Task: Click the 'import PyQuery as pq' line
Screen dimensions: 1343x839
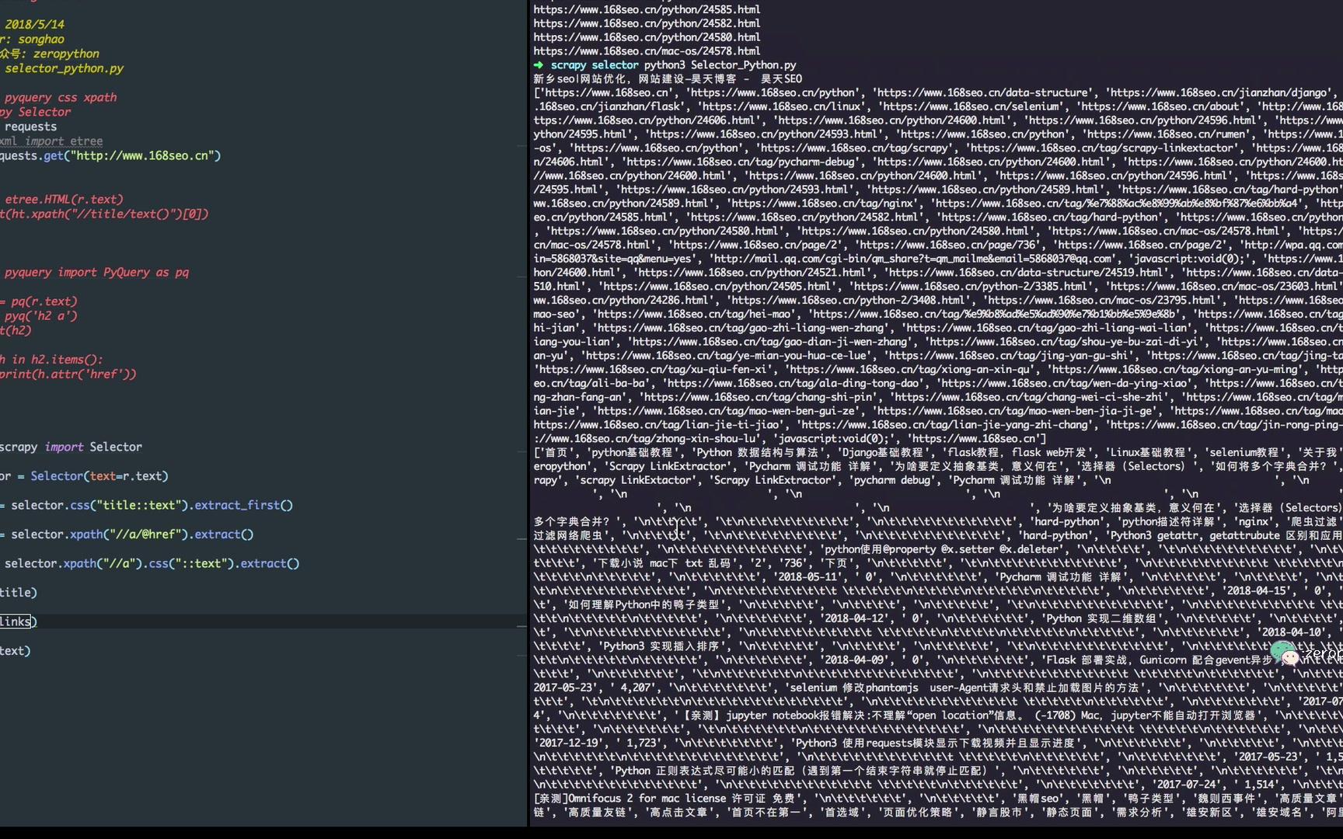Action: [96, 272]
